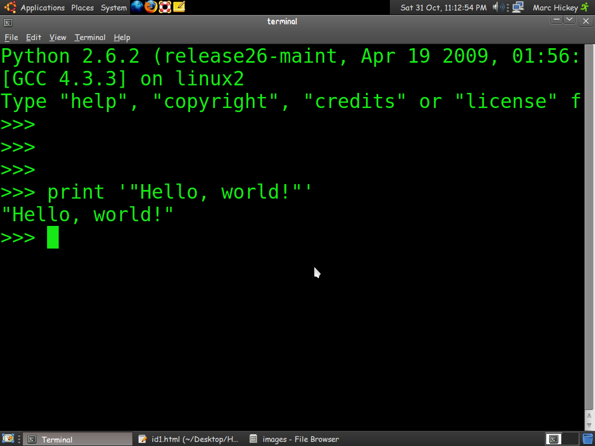Image resolution: width=595 pixels, height=446 pixels.
Task: Select the first workspace in switcher
Action: (554, 439)
